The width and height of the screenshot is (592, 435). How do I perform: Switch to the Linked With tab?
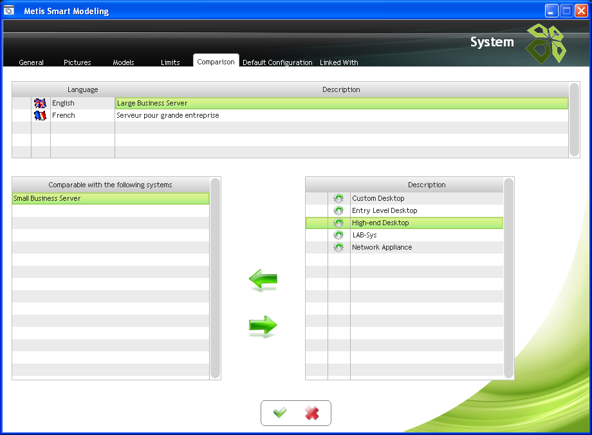point(339,62)
